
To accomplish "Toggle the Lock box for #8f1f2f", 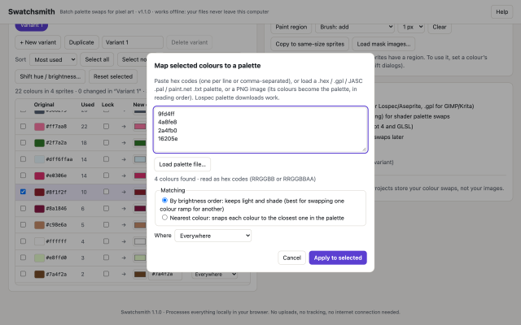I will 106,192.
